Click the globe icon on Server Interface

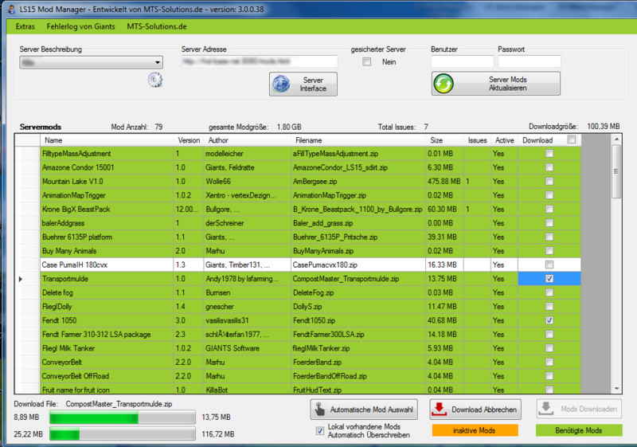(282, 84)
